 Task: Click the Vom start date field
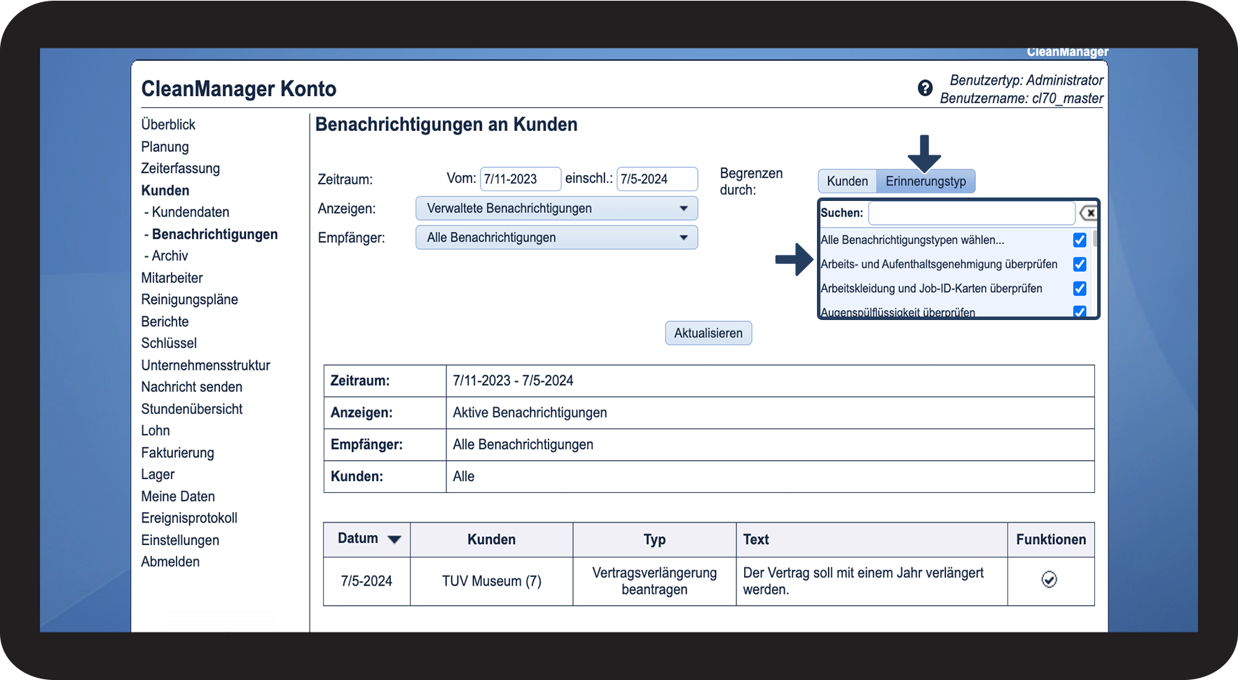click(521, 179)
